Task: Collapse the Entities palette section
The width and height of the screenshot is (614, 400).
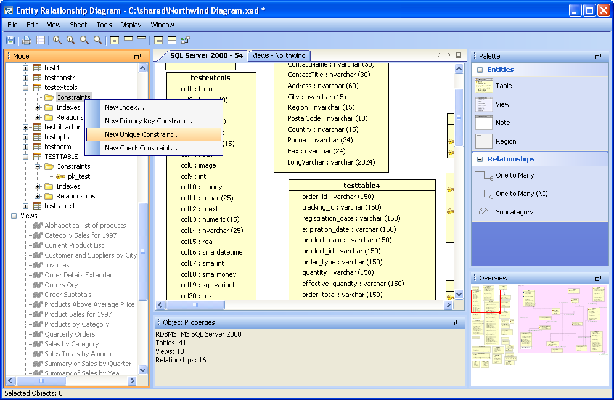Action: (479, 70)
